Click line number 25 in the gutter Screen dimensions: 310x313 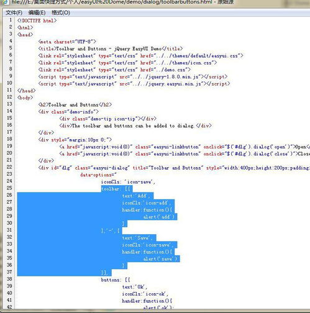click(x=9, y=188)
